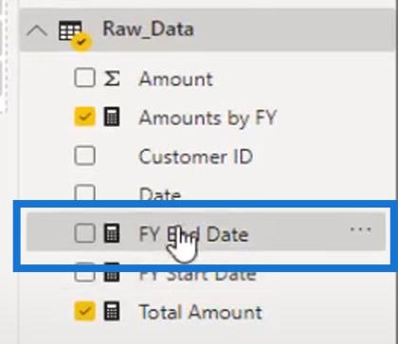Collapse the Raw_Data table chevron
Screen dimensions: 398x344
(x=37, y=31)
